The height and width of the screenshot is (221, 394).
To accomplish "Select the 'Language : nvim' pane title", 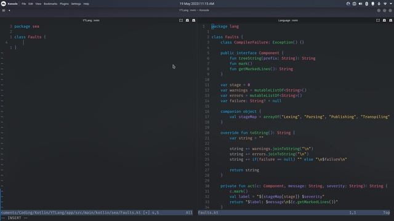I will [288, 20].
